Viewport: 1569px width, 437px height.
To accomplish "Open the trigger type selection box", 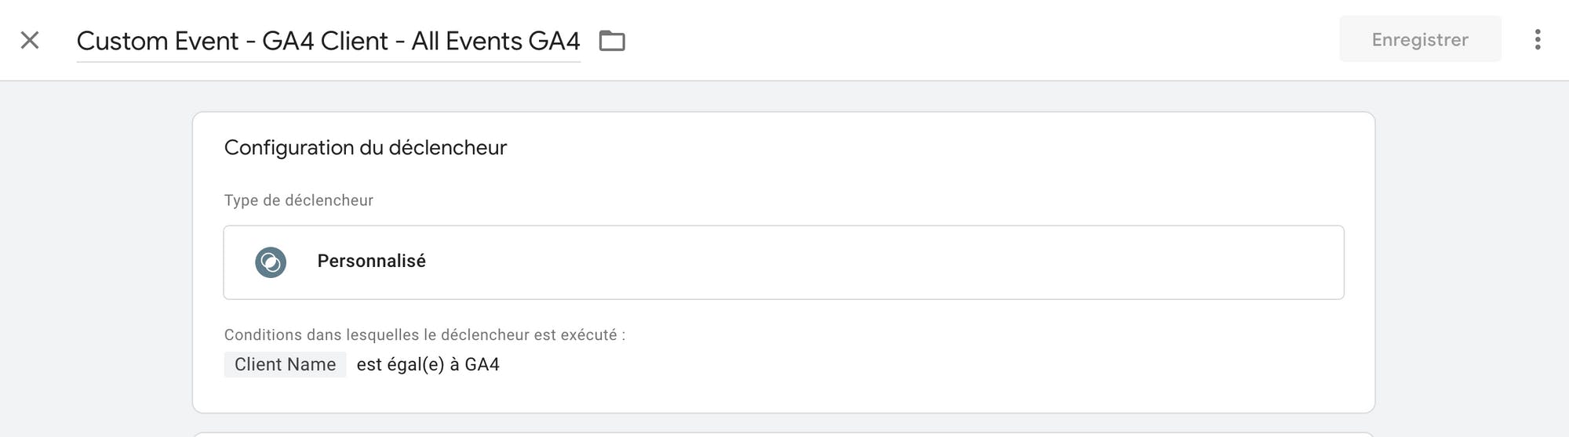I will click(784, 262).
